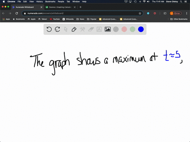
Task: Open the Yahoo! bookmark
Action: [43, 19]
